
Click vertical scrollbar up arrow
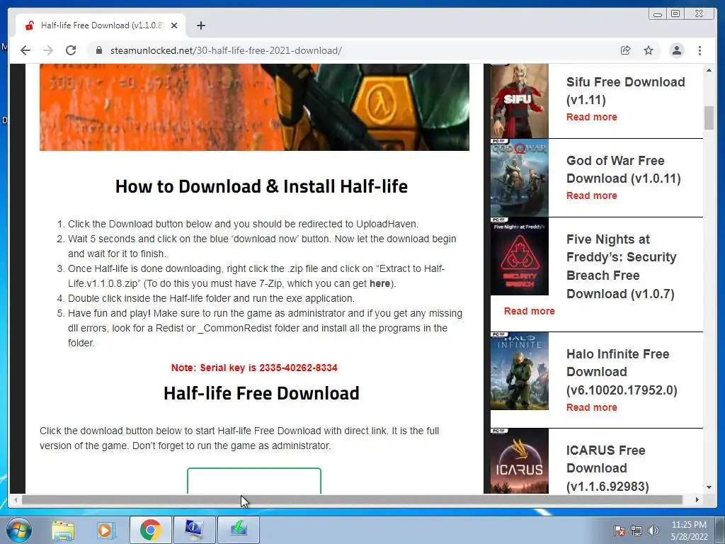coord(709,70)
